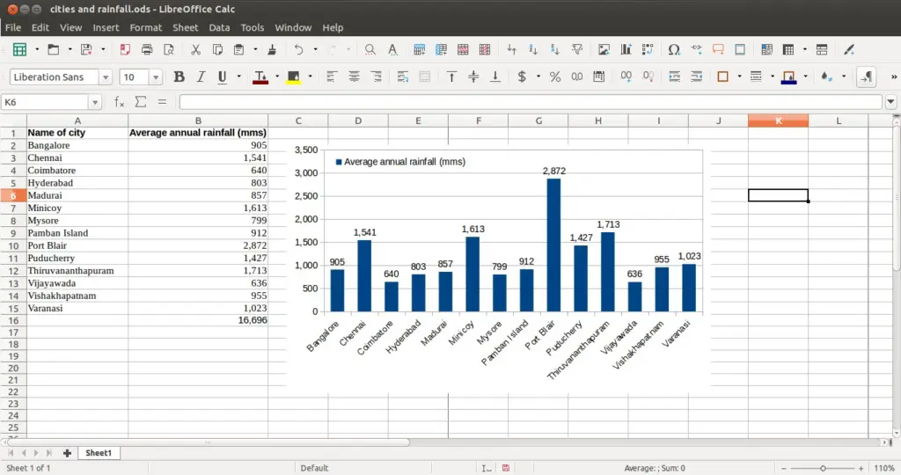Click Format as Percent icon
The height and width of the screenshot is (475, 901).
[555, 77]
